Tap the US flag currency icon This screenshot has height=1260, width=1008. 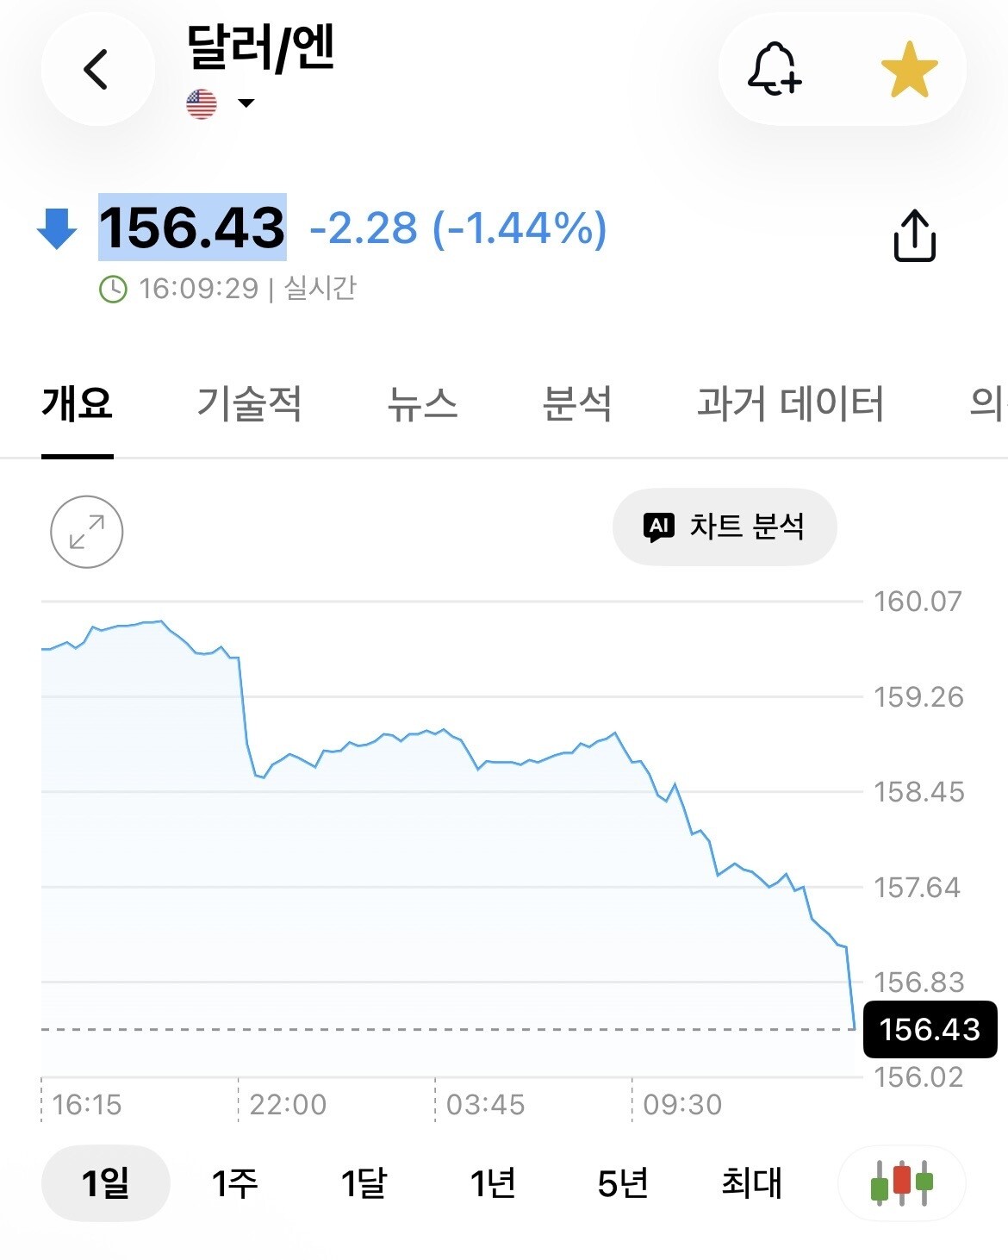click(x=202, y=104)
